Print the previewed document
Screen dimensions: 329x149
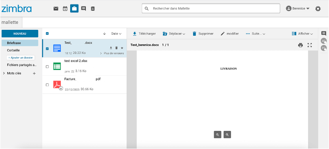301,45
